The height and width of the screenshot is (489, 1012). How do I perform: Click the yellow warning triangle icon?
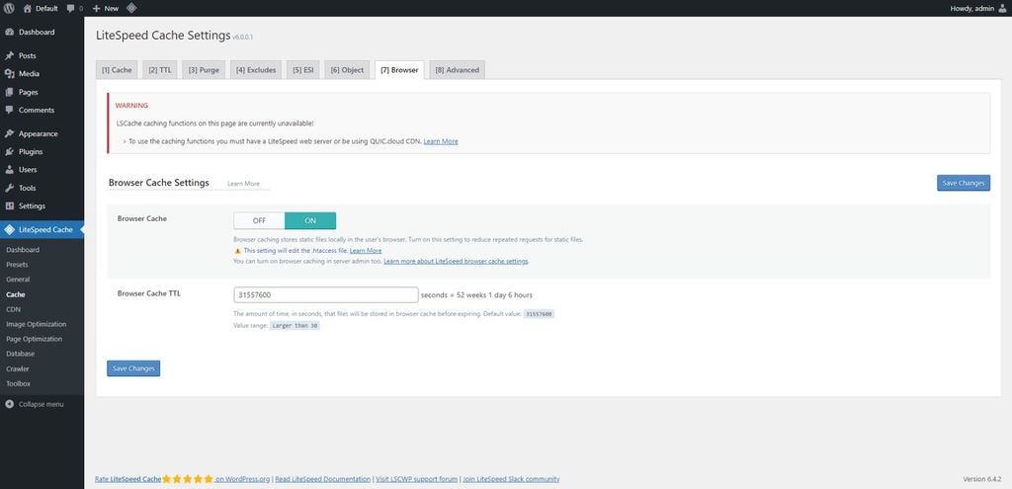(x=237, y=250)
